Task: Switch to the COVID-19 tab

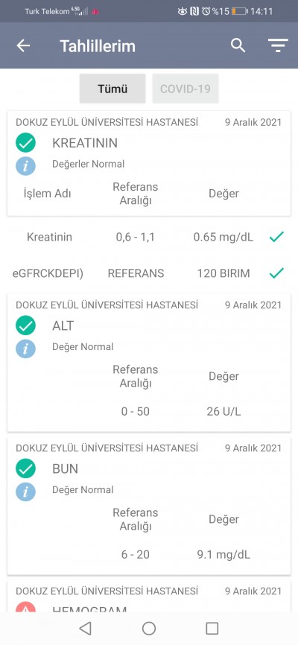Action: pyautogui.click(x=186, y=89)
